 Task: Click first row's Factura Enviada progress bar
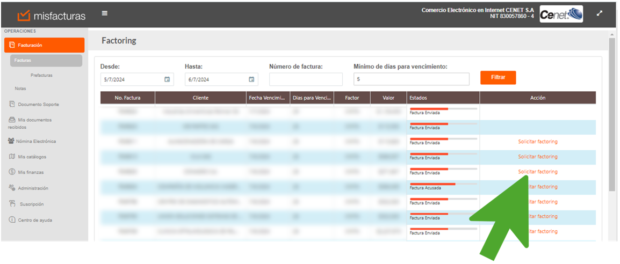(x=443, y=108)
